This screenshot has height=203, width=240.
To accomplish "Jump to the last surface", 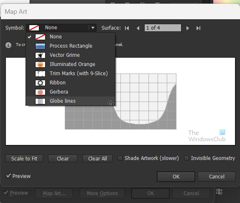I will pyautogui.click(x=198, y=28).
